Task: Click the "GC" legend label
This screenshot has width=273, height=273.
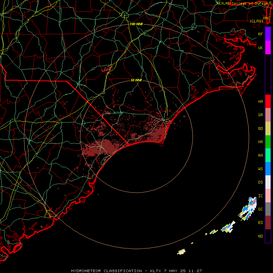Action: coord(260,209)
